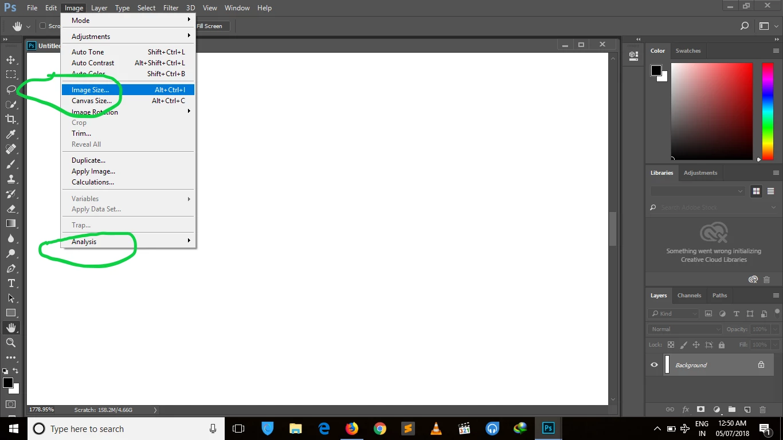Image resolution: width=783 pixels, height=440 pixels.
Task: Select the Clone Stamp tool
Action: (x=11, y=179)
